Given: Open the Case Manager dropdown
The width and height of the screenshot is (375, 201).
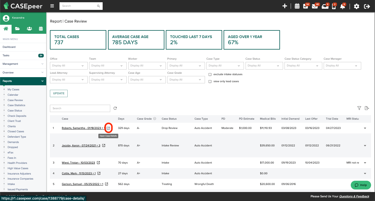Looking at the screenshot, I should (342, 66).
